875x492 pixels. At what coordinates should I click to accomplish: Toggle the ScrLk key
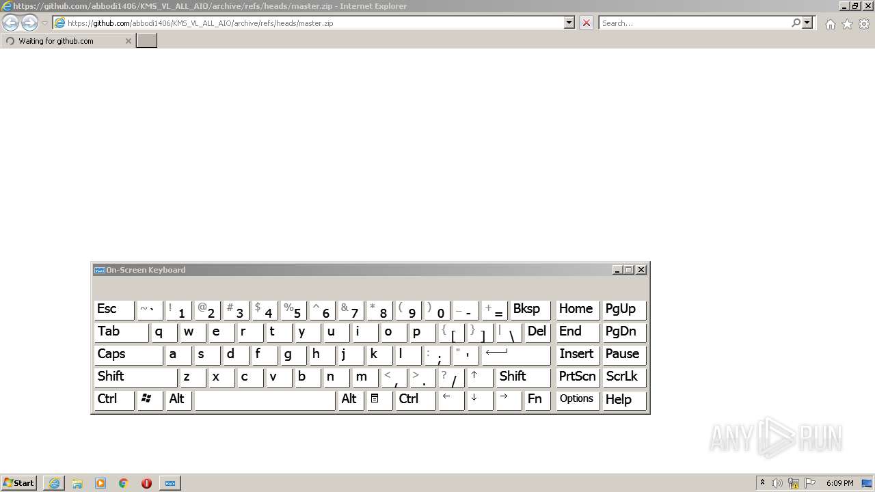point(624,377)
